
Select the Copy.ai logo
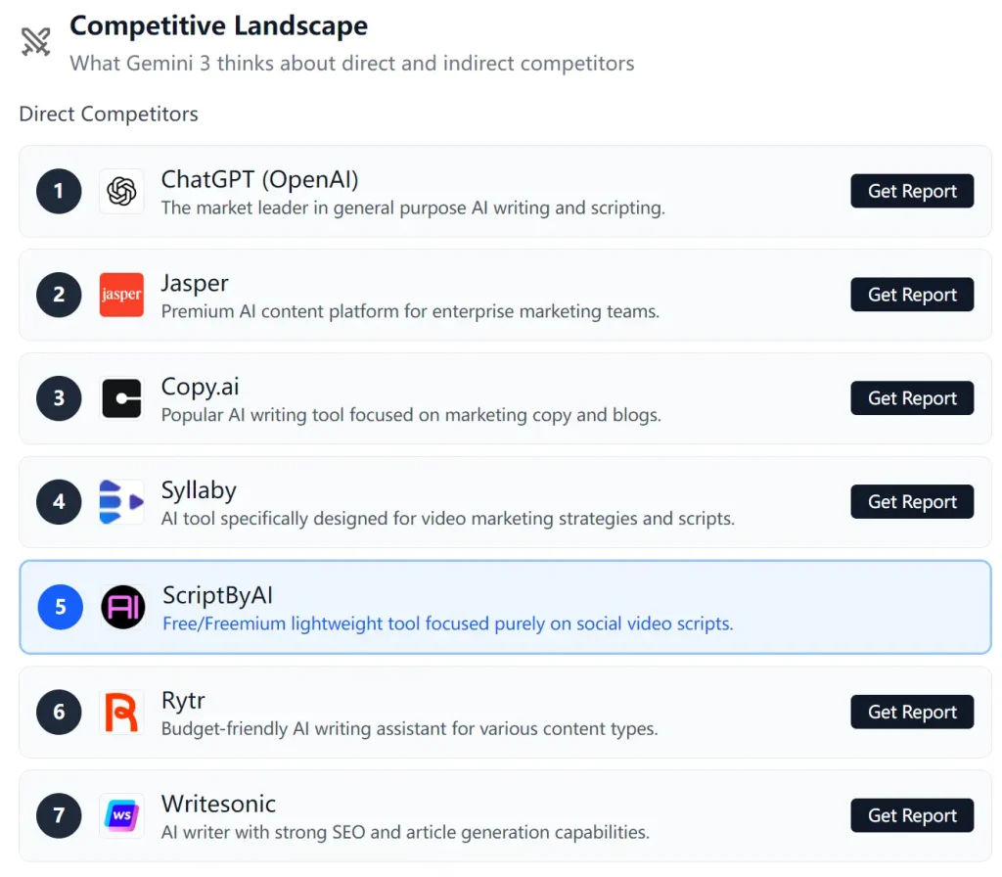121,398
